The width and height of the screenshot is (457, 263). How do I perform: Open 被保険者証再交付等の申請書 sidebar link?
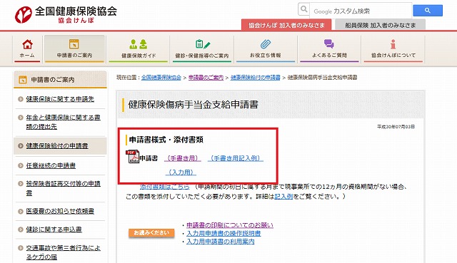(x=63, y=188)
